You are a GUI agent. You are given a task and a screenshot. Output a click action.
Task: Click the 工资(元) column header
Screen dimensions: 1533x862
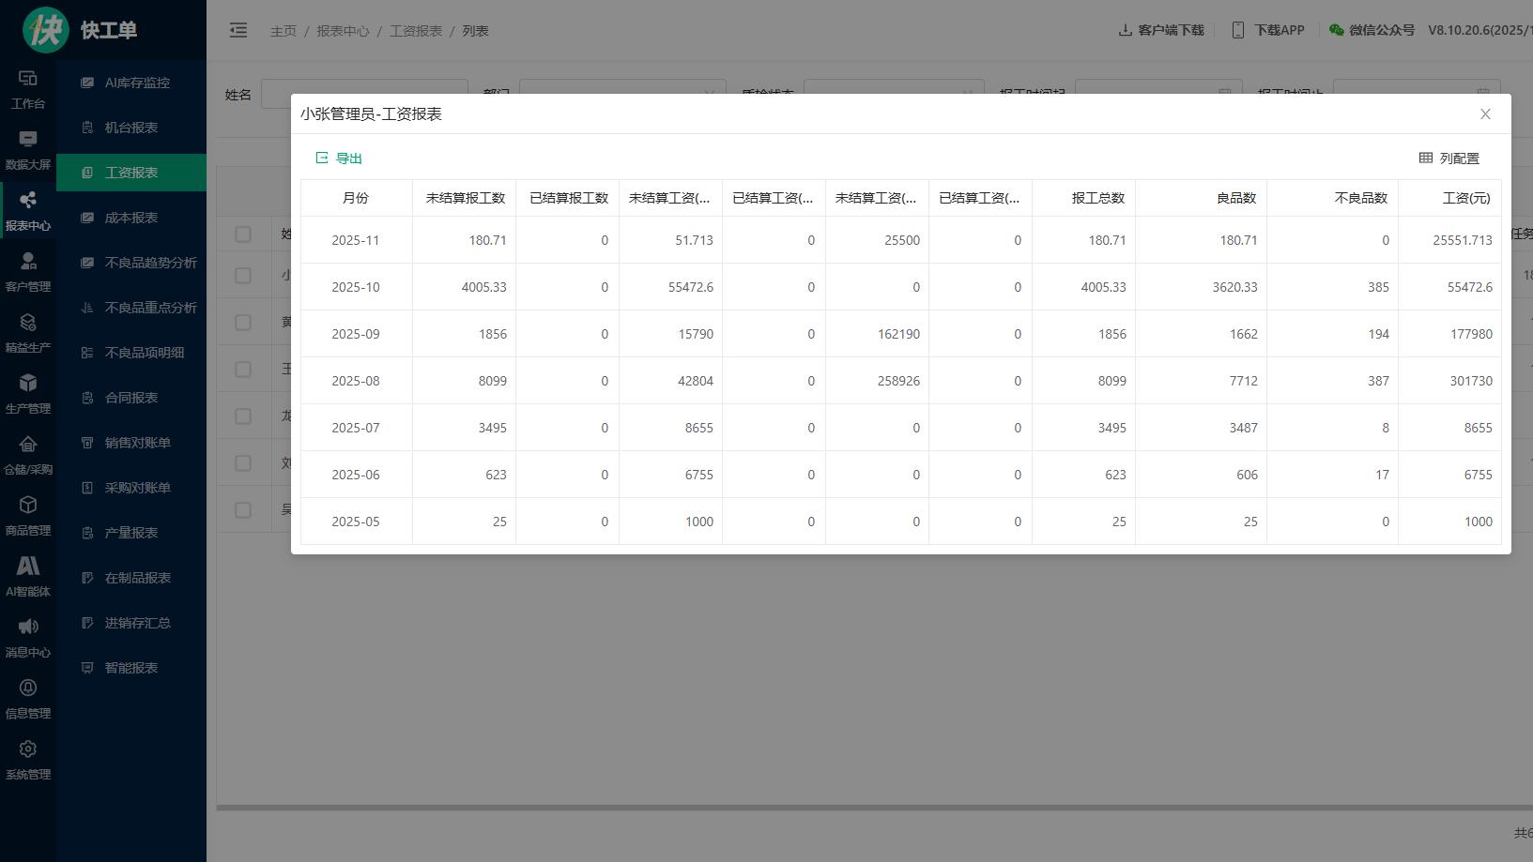[x=1450, y=198]
